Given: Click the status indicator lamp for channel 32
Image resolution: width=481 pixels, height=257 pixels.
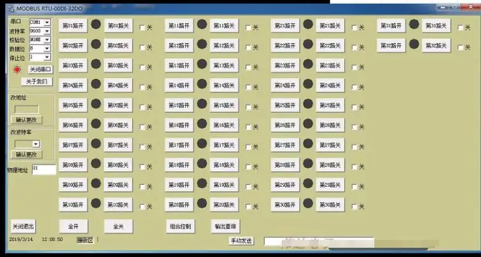Looking at the screenshot, I should pos(414,44).
